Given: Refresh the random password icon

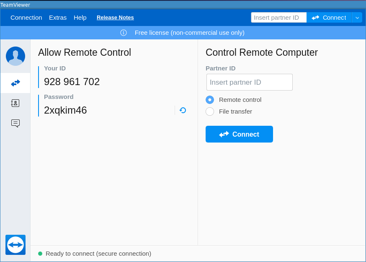Looking at the screenshot, I should [x=183, y=110].
